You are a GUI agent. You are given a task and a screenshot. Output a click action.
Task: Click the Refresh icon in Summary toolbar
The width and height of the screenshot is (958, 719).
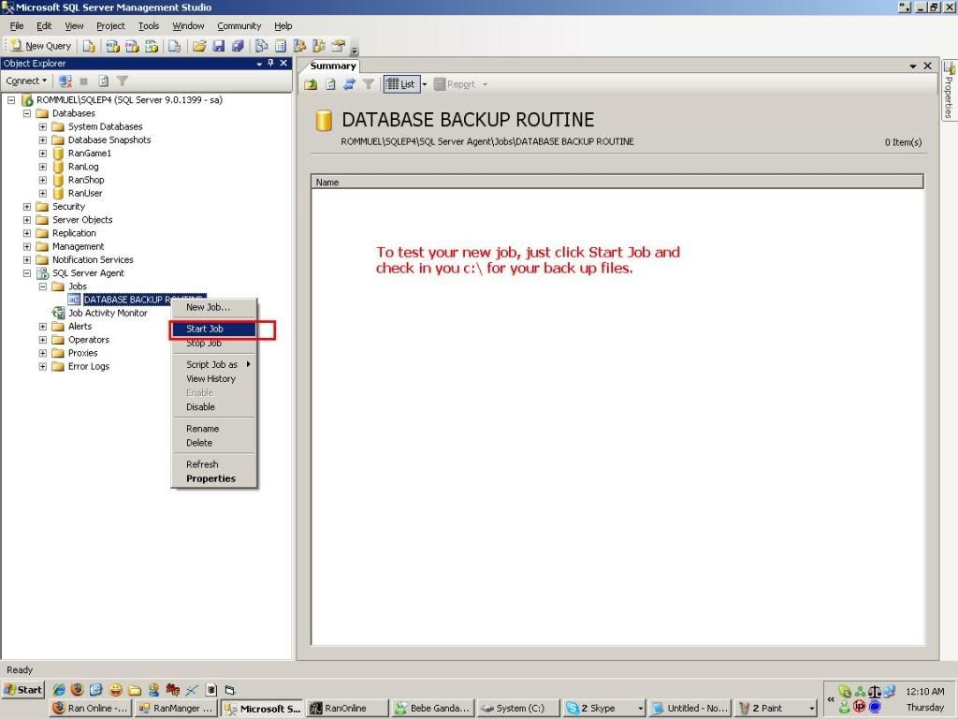click(x=330, y=84)
